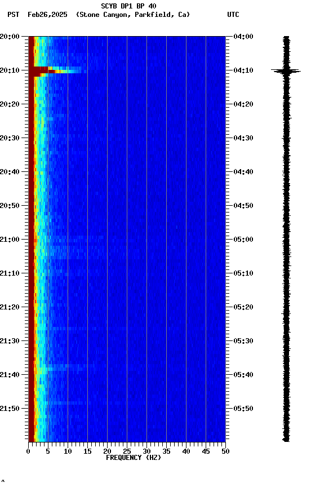Click the frequency axis label 15
The width and height of the screenshot is (311, 487).
point(87,451)
